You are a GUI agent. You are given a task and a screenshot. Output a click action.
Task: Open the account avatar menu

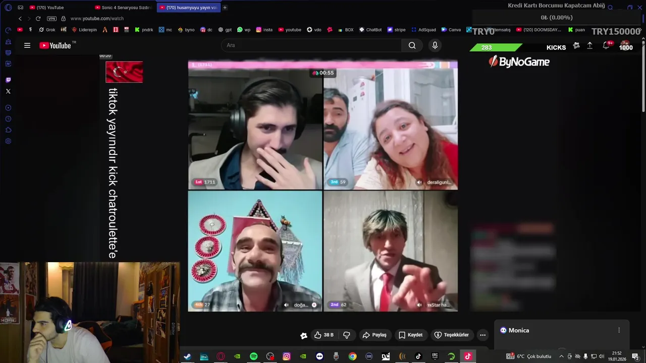[x=626, y=46]
